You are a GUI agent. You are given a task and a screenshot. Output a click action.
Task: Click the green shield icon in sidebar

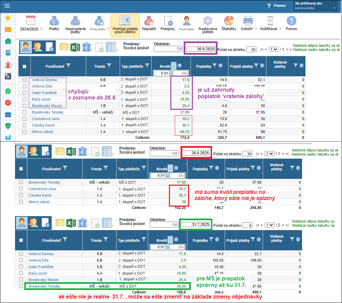[x=8, y=126]
